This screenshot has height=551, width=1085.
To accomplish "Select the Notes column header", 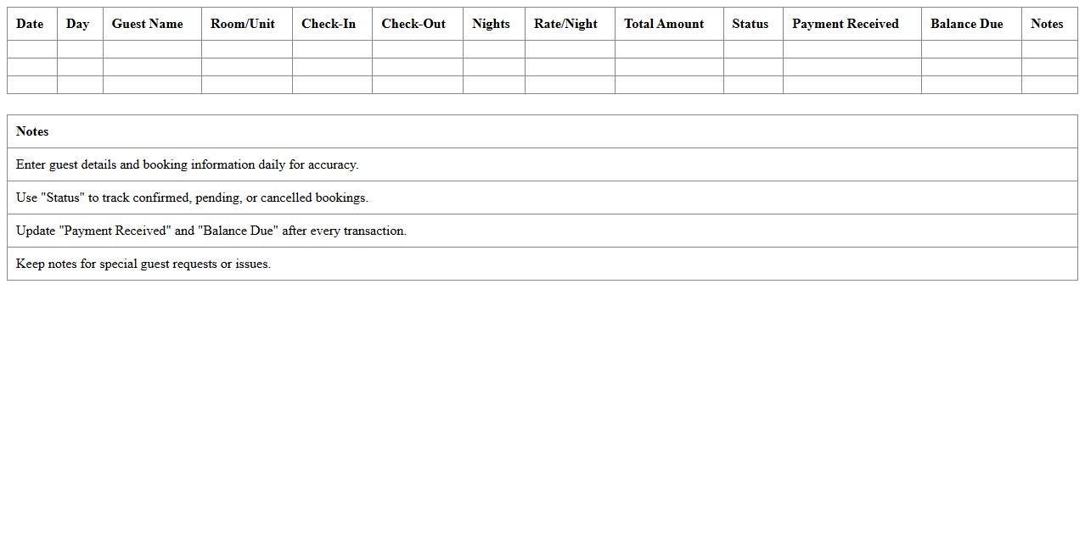I will point(1047,24).
